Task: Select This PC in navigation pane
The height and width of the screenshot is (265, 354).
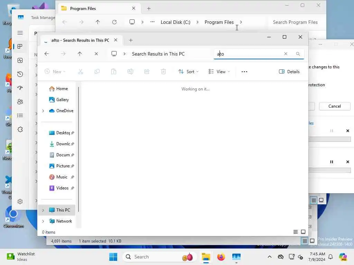Action: coord(59,210)
